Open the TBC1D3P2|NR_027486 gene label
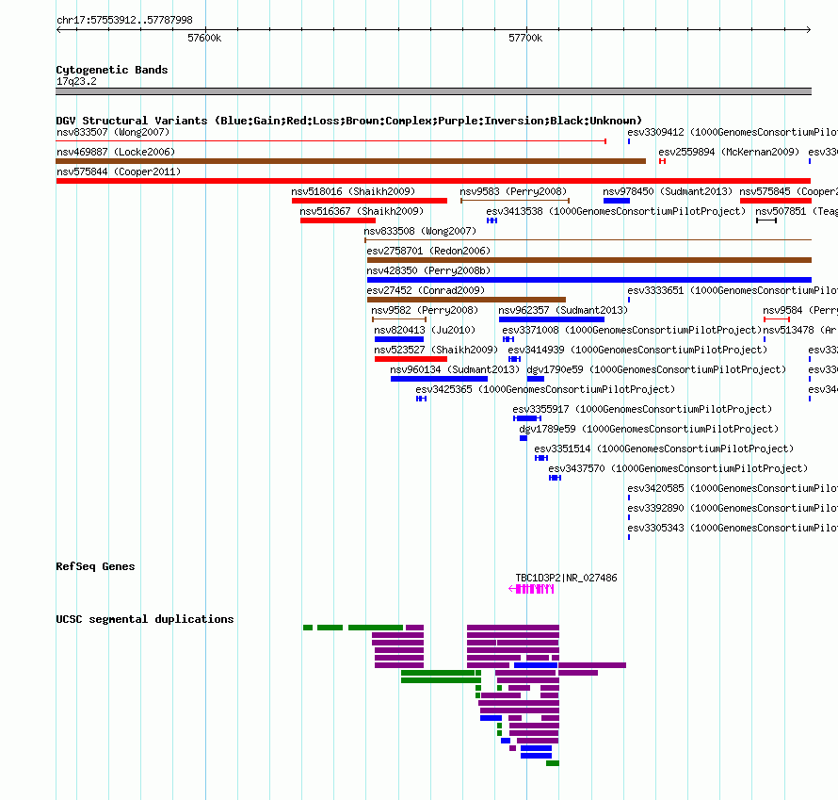This screenshot has width=838, height=800. pyautogui.click(x=566, y=578)
